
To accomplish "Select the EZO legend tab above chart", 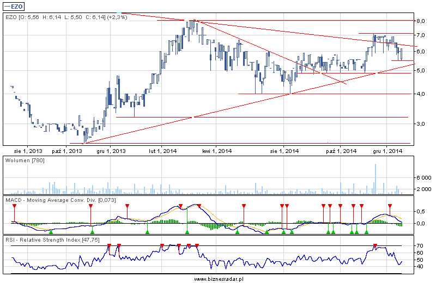I will (x=17, y=7).
